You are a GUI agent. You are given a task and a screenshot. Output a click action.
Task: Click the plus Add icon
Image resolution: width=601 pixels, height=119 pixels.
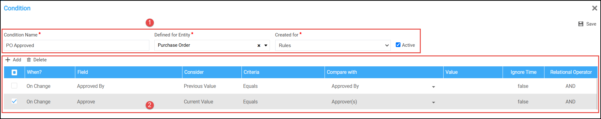click(8, 60)
